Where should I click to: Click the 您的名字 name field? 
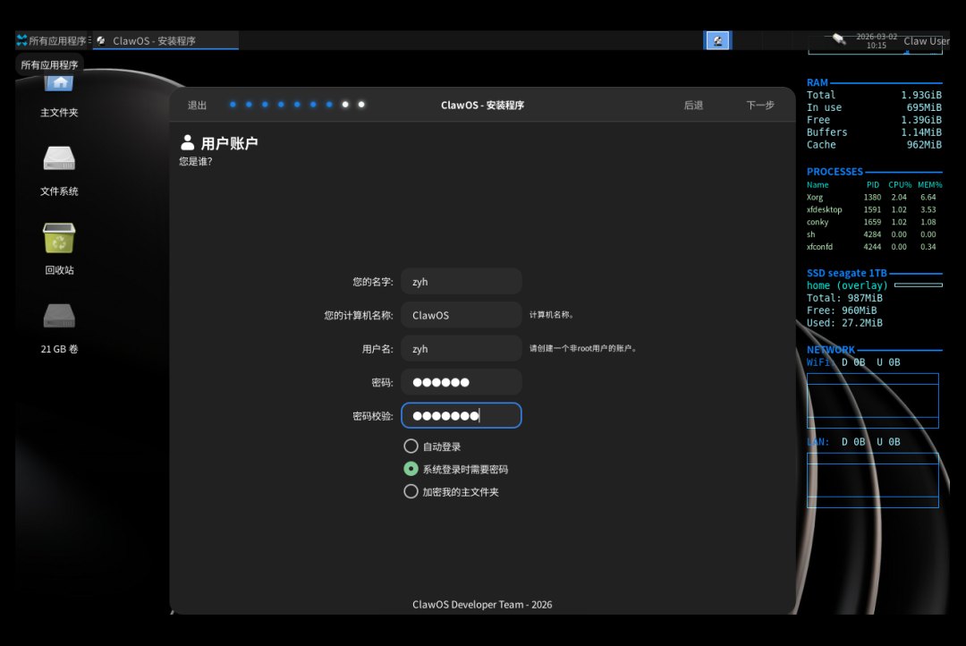[462, 282]
